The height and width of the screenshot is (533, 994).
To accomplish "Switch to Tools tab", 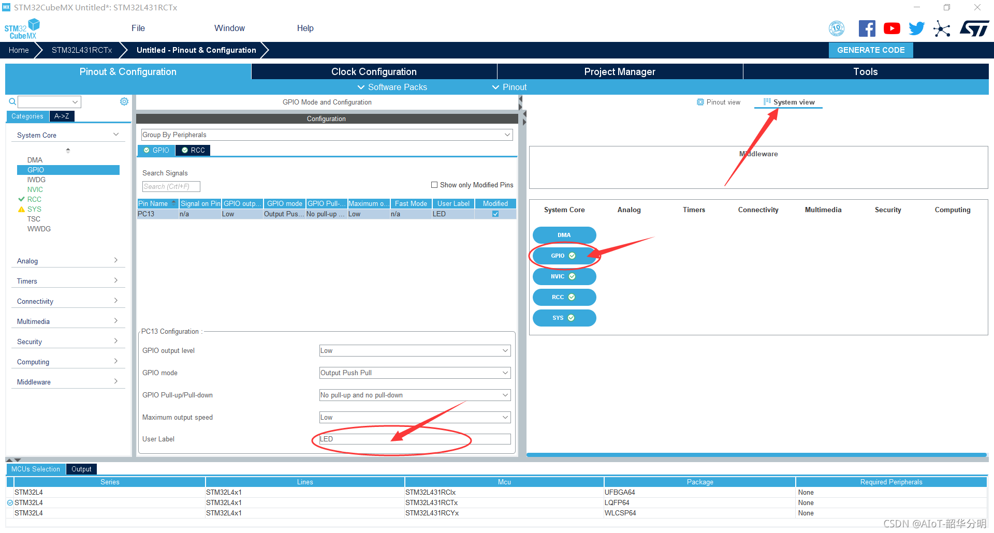I will click(x=866, y=71).
